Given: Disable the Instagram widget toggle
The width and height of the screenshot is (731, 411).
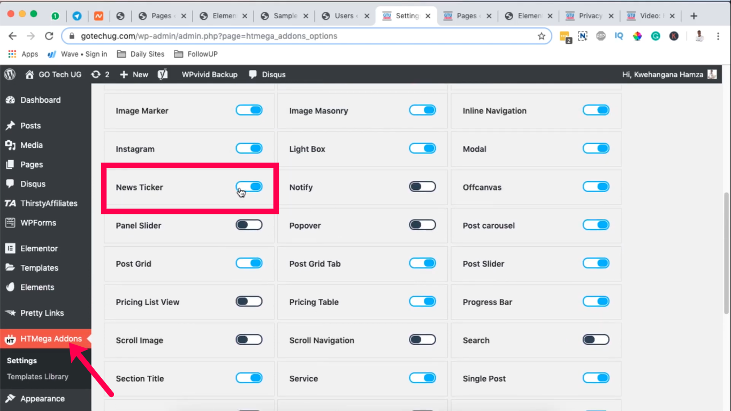Looking at the screenshot, I should [x=249, y=148].
